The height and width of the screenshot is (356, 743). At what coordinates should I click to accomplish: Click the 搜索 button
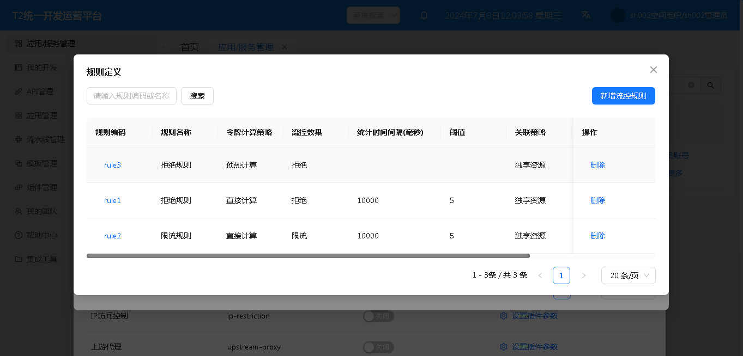tap(197, 96)
